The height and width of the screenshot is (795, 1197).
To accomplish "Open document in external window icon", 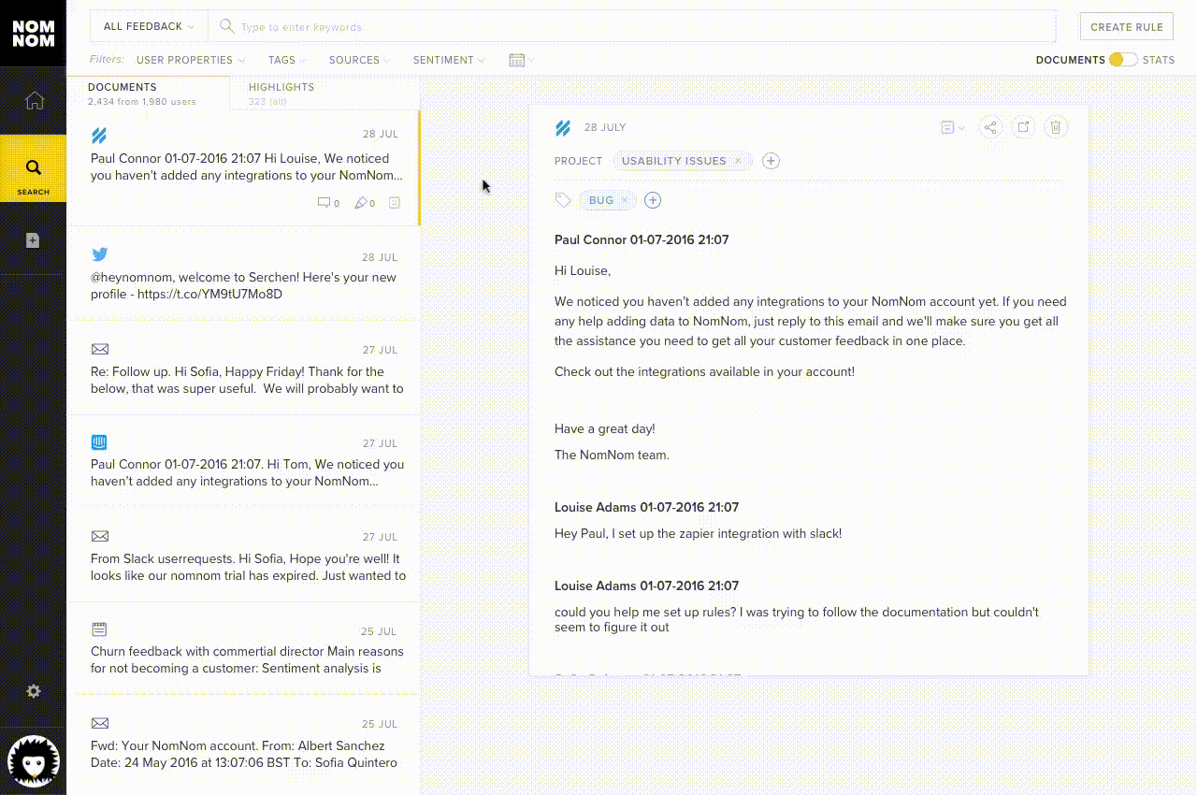I will pos(1023,127).
